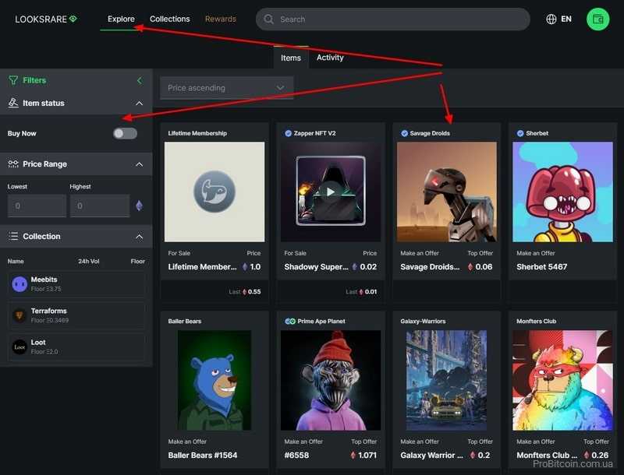Click the #6558 item title
The width and height of the screenshot is (624, 475).
pyautogui.click(x=296, y=455)
